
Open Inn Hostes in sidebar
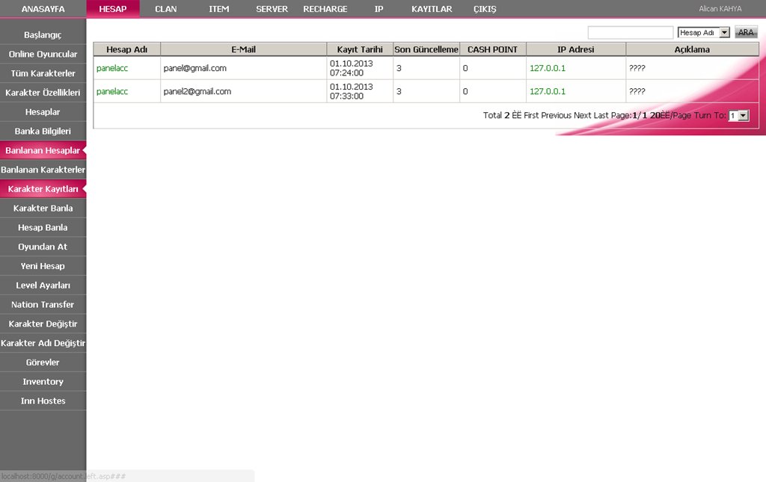(x=43, y=401)
